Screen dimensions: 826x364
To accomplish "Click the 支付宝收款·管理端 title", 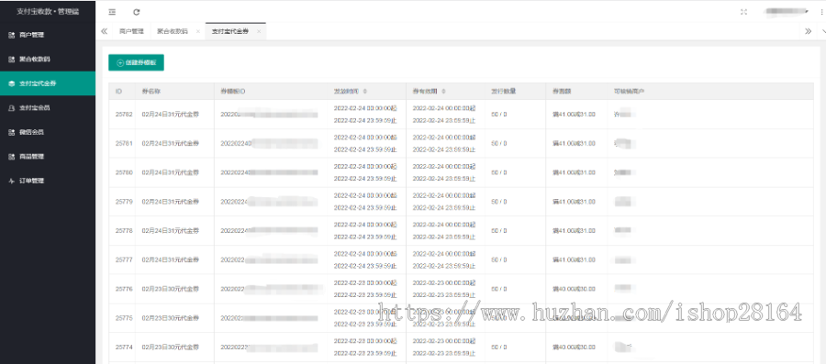I will (48, 12).
